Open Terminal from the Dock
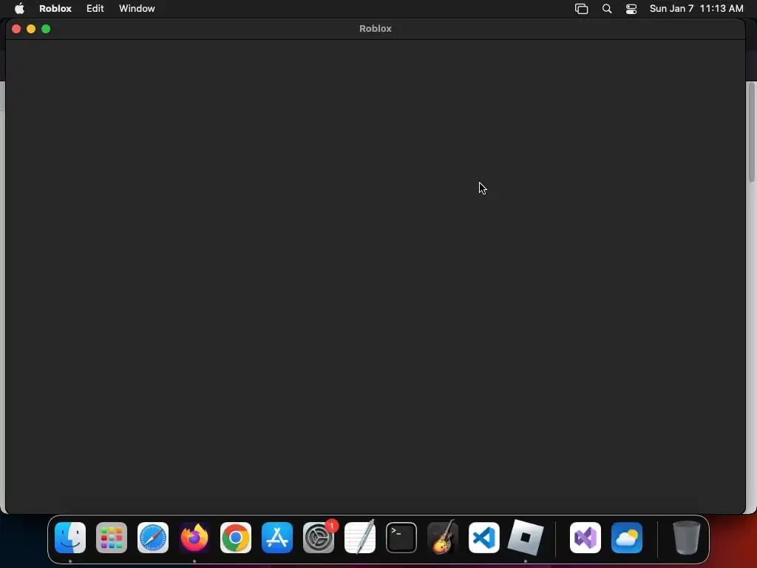This screenshot has width=757, height=568. coord(401,538)
